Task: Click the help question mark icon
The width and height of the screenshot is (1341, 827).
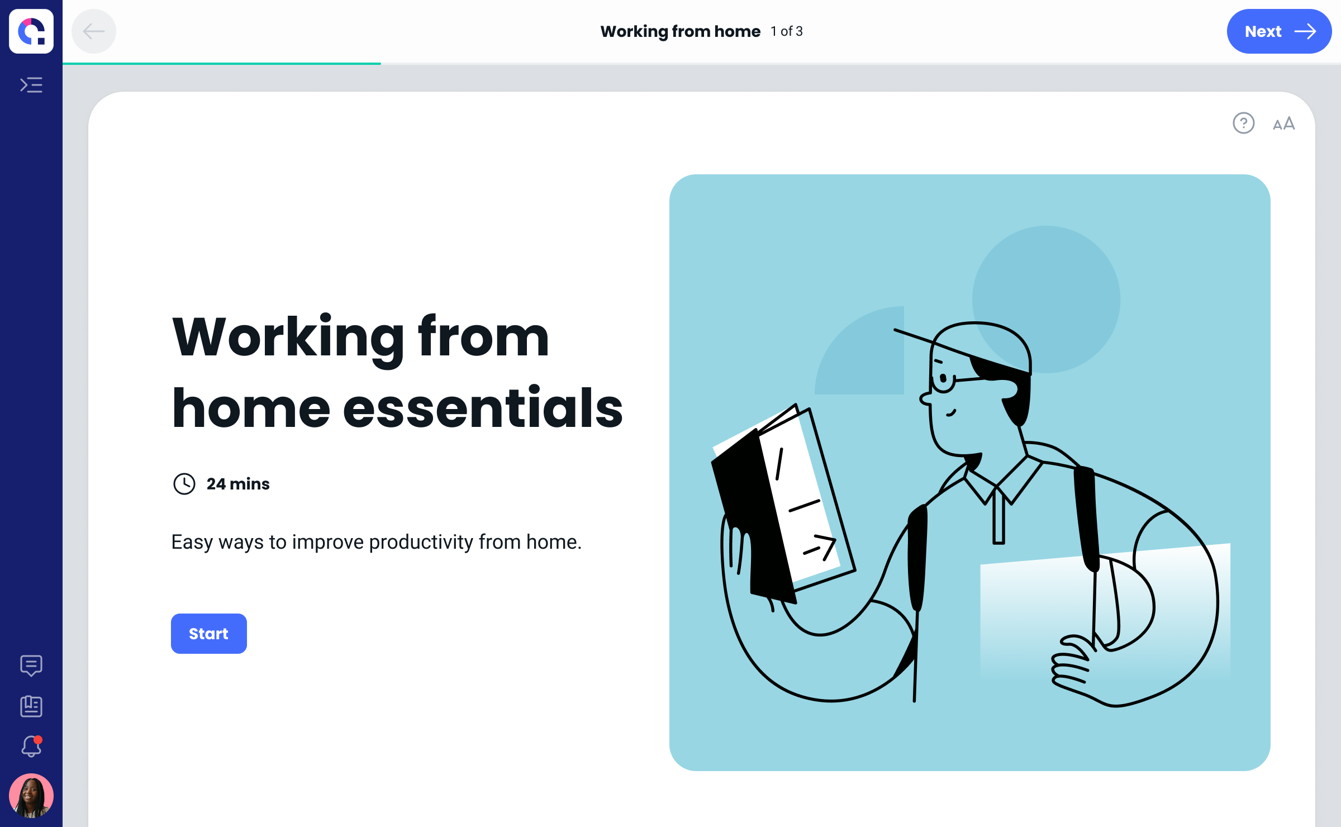Action: (1243, 123)
